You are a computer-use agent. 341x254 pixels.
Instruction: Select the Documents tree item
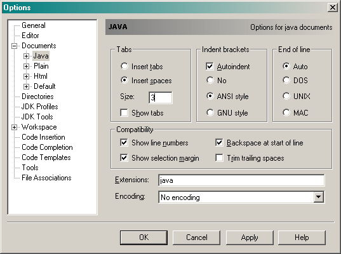coord(39,46)
